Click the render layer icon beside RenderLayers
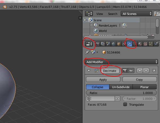Image resolution: width=160 pixels, height=123 pixels. tap(124, 25)
